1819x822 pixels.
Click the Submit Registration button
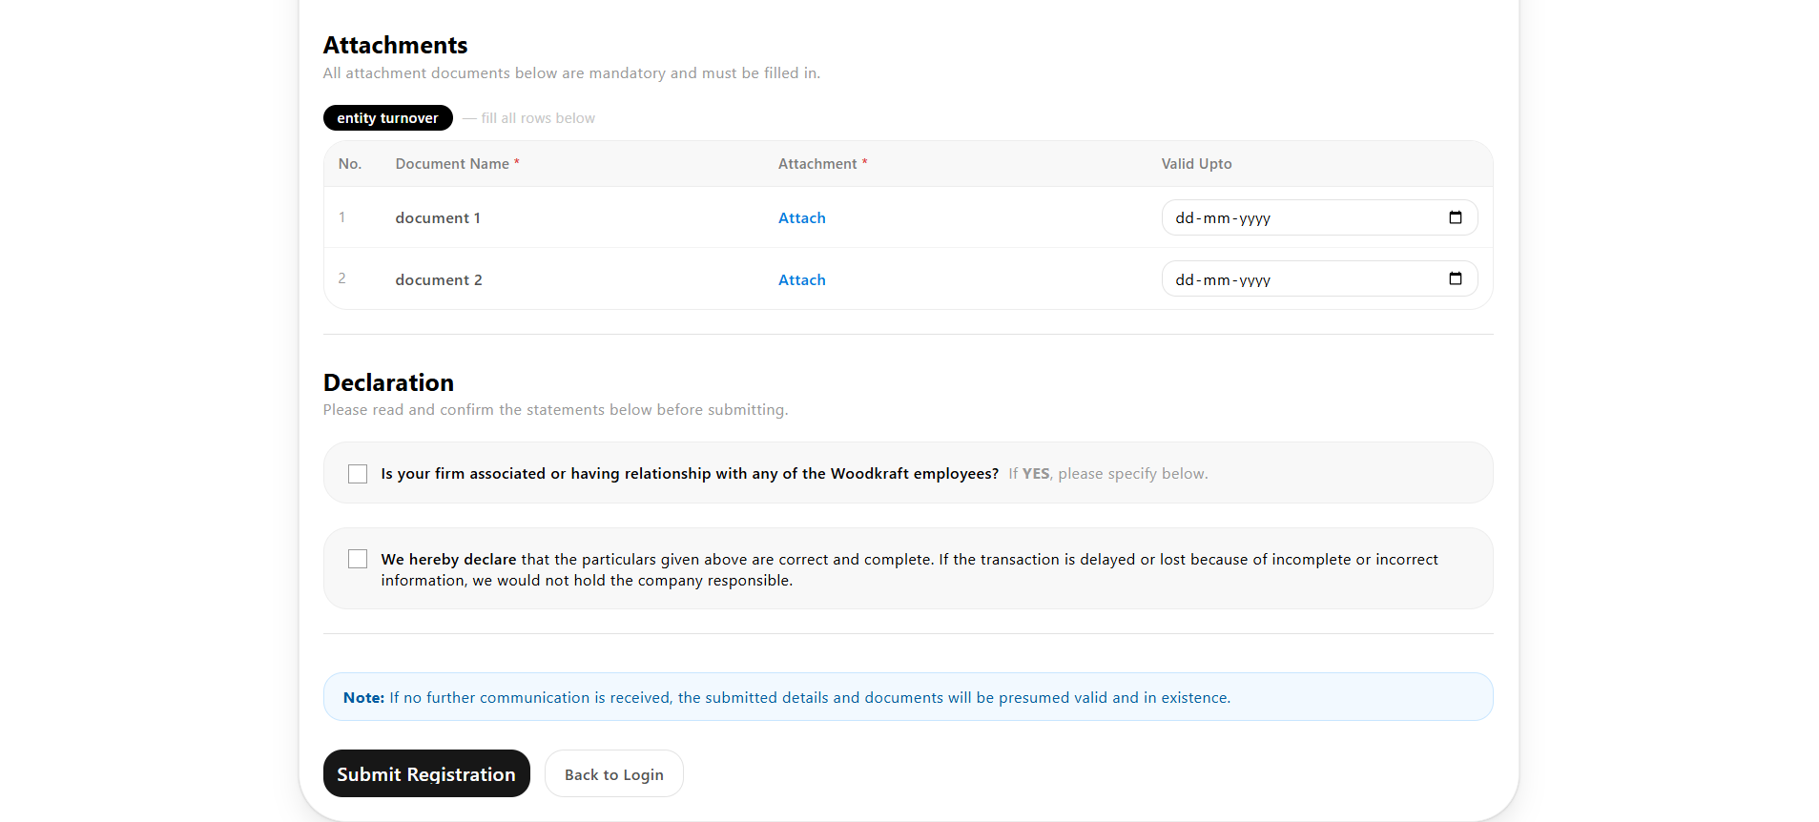click(426, 773)
